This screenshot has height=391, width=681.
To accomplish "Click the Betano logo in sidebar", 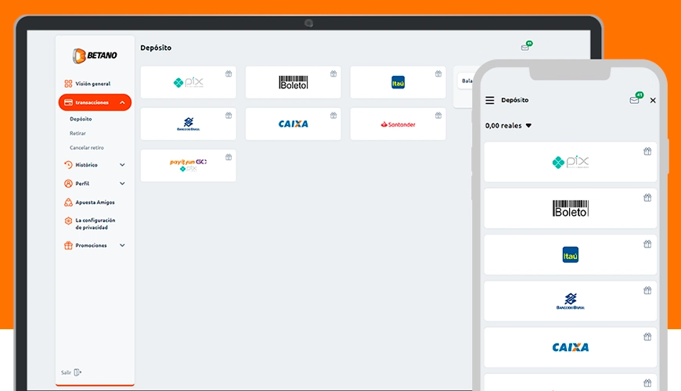I will pyautogui.click(x=95, y=56).
